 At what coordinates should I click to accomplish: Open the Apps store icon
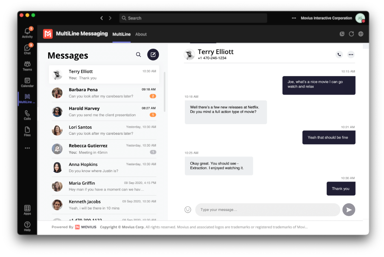pyautogui.click(x=27, y=210)
